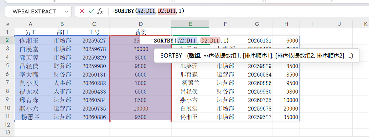Viewport: 369px width, 137px height.
Task: Click cell 杨蕙兰 in column A
Action: [x=31, y=117]
